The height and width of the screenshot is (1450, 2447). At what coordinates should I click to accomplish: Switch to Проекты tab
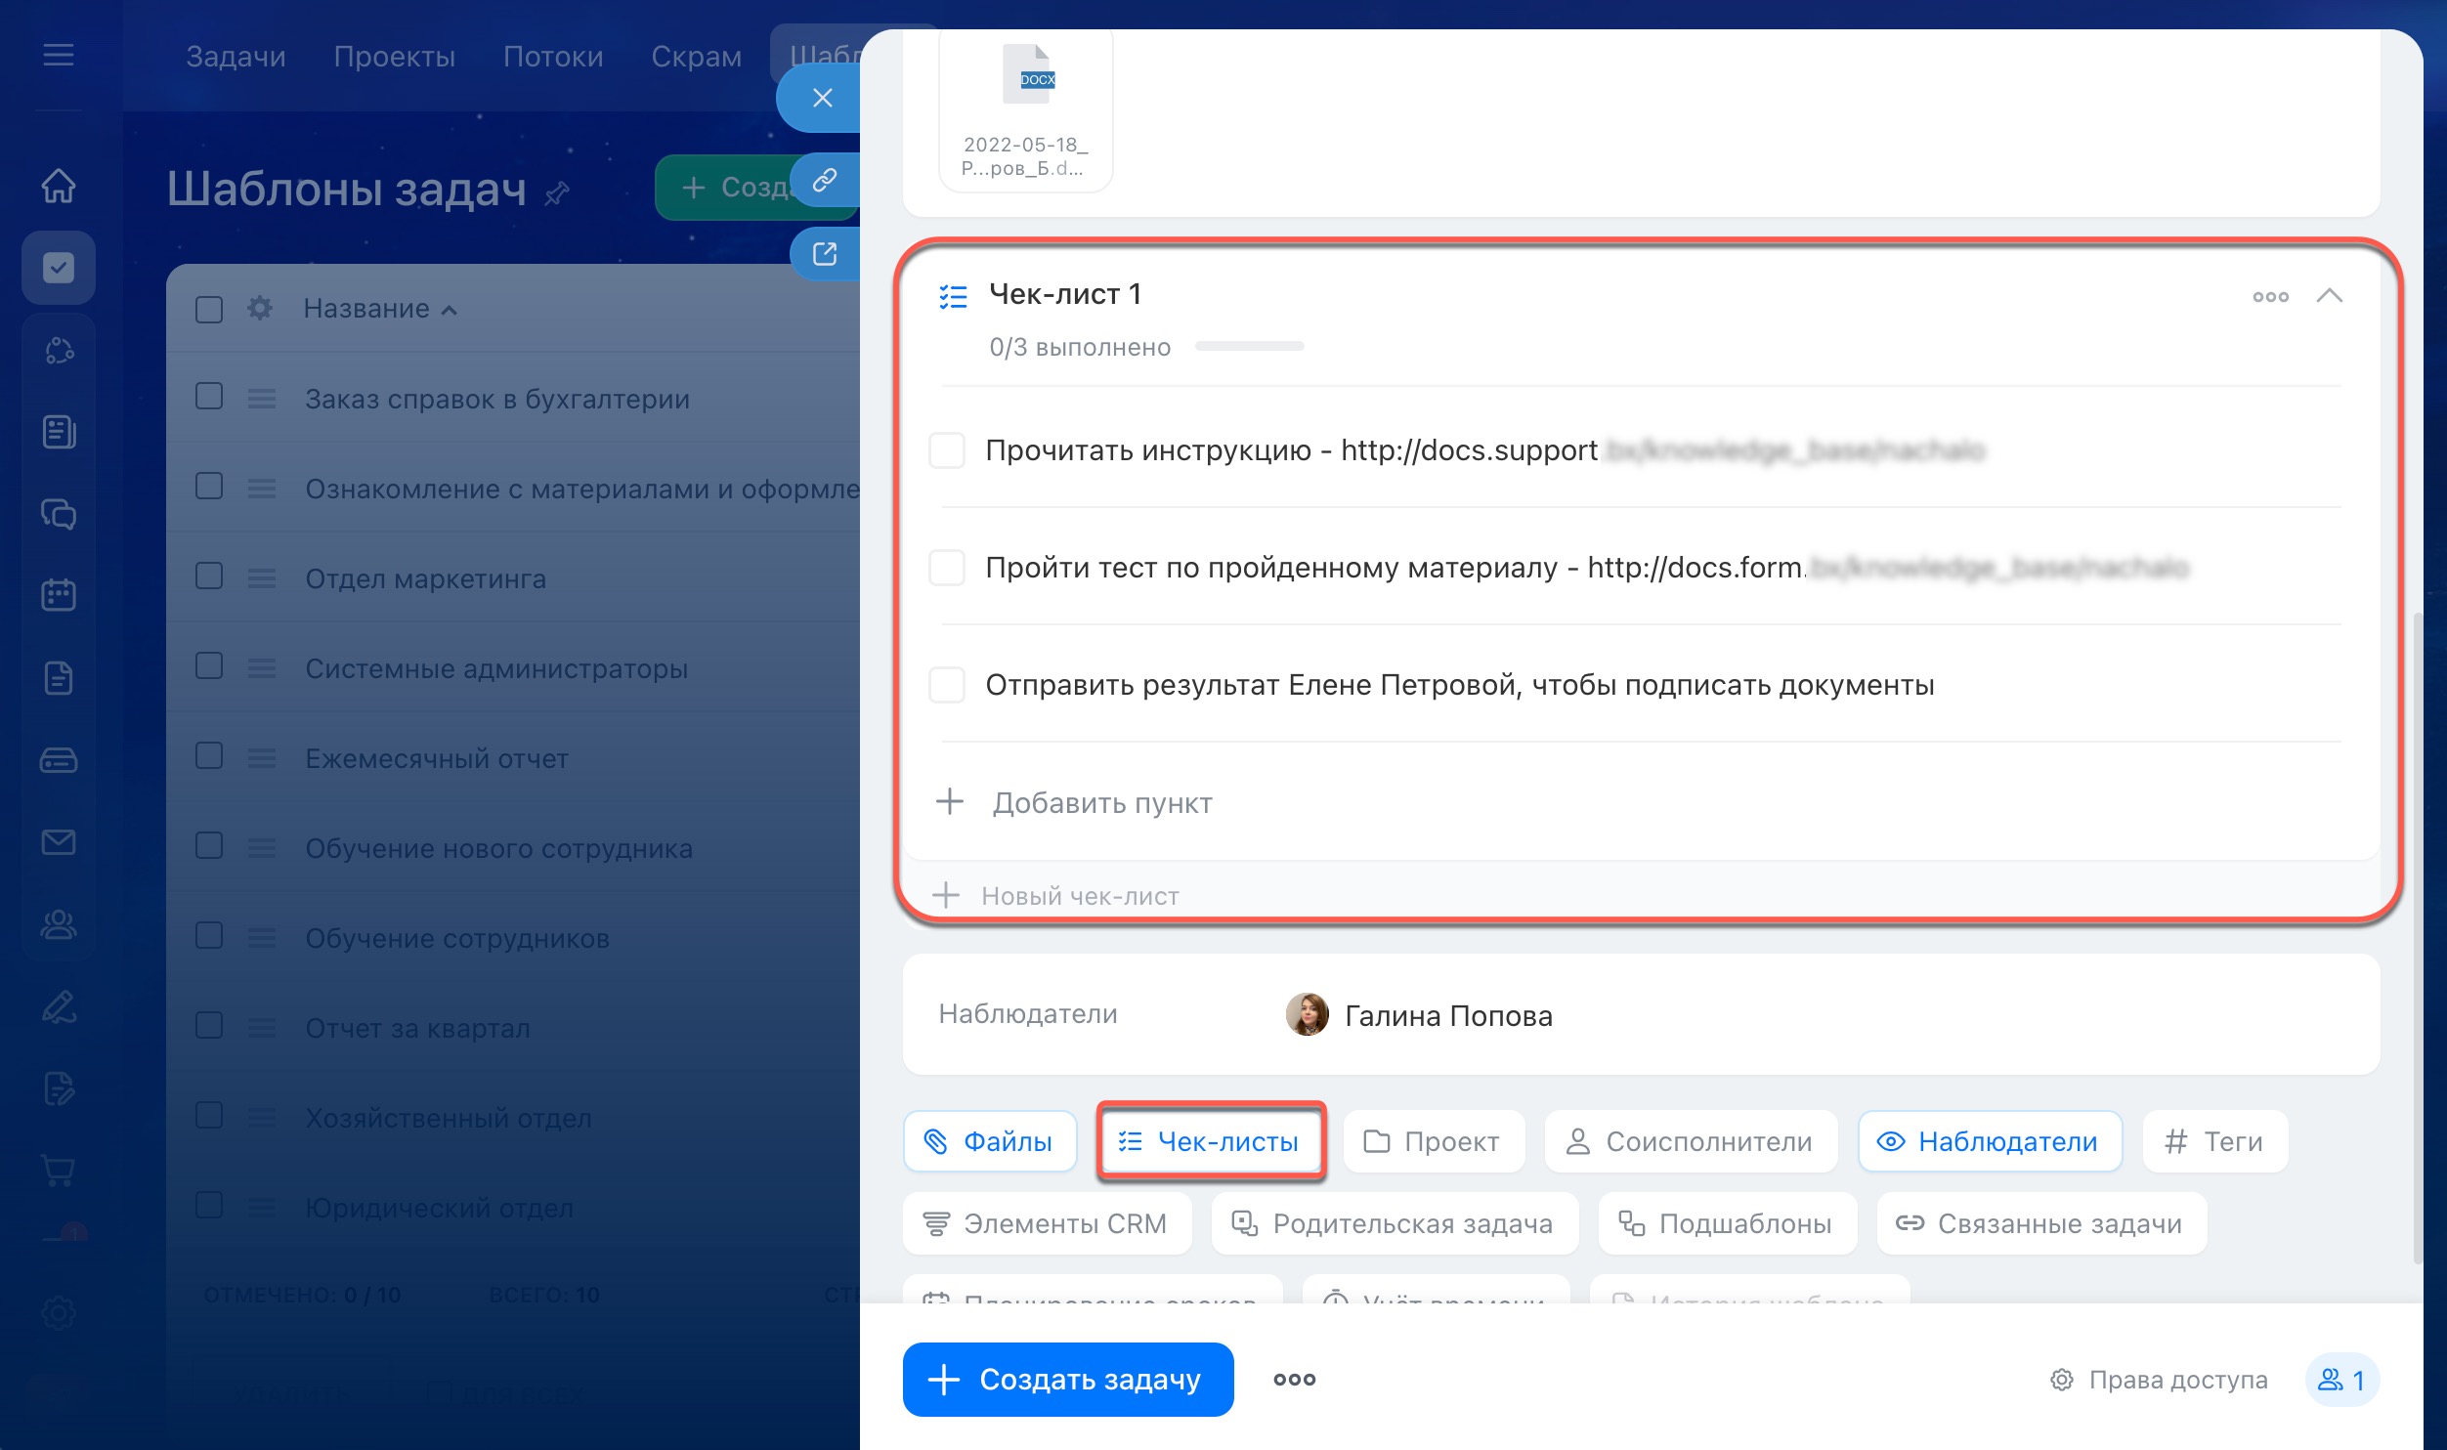pyautogui.click(x=394, y=57)
